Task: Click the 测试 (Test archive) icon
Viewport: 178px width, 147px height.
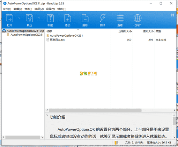Action: 103,18
